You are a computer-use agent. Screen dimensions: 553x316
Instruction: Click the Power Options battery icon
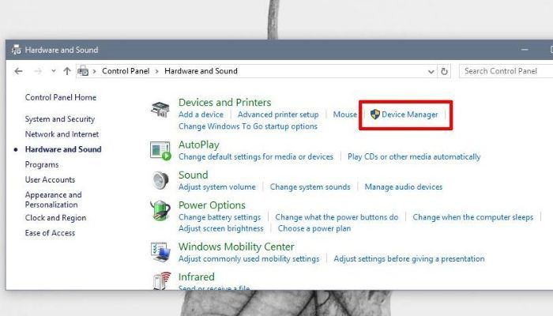tap(161, 212)
